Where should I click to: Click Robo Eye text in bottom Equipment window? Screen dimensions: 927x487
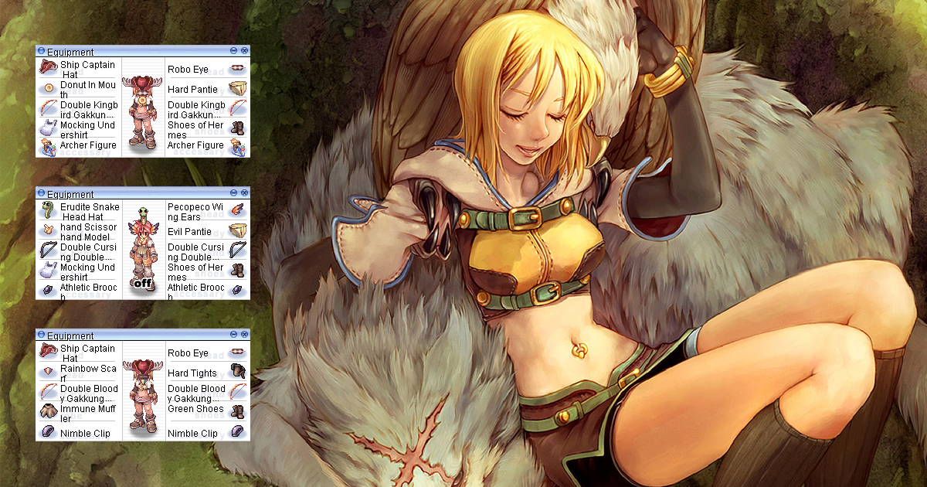pyautogui.click(x=188, y=353)
